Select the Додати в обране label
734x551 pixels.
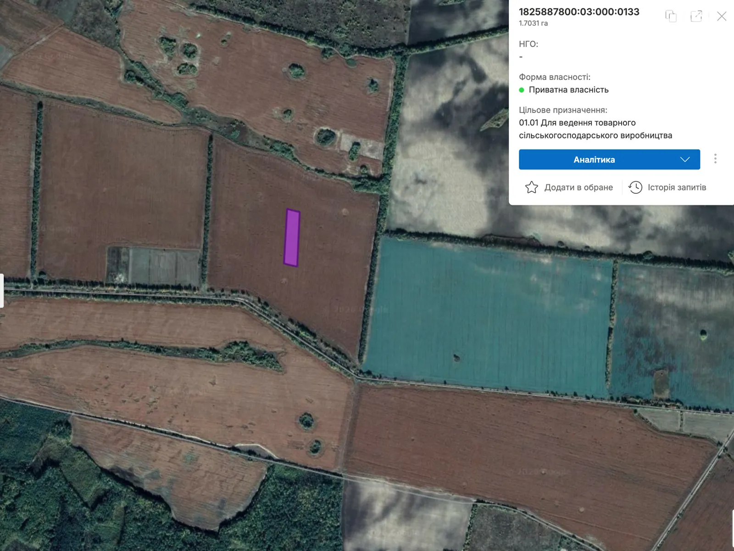[x=578, y=187]
